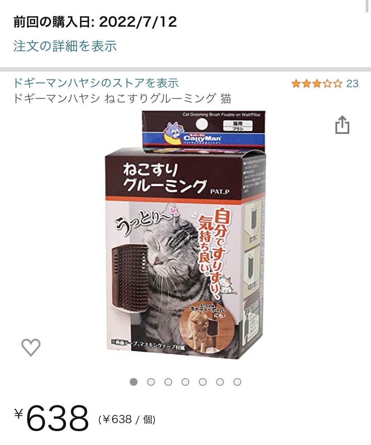
Task: Select the third image carousel dot
Action: click(168, 382)
